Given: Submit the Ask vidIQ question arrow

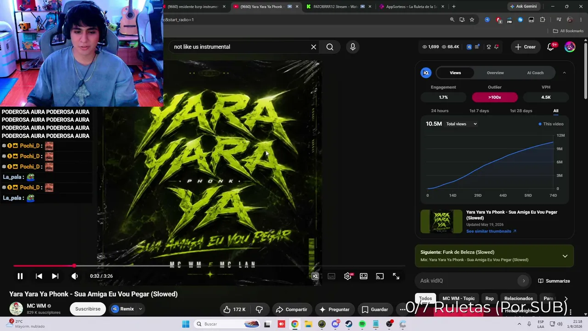Looking at the screenshot, I should [x=523, y=281].
